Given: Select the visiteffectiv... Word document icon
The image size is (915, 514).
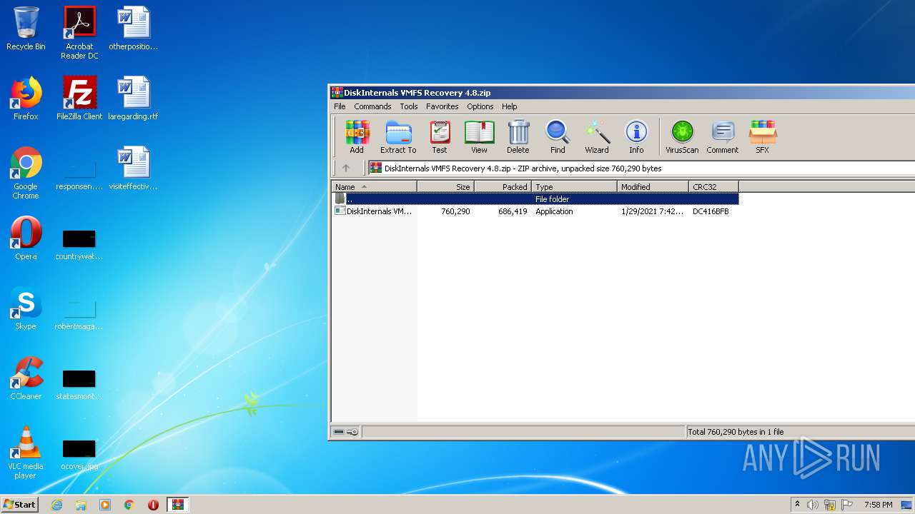Looking at the screenshot, I should (133, 168).
